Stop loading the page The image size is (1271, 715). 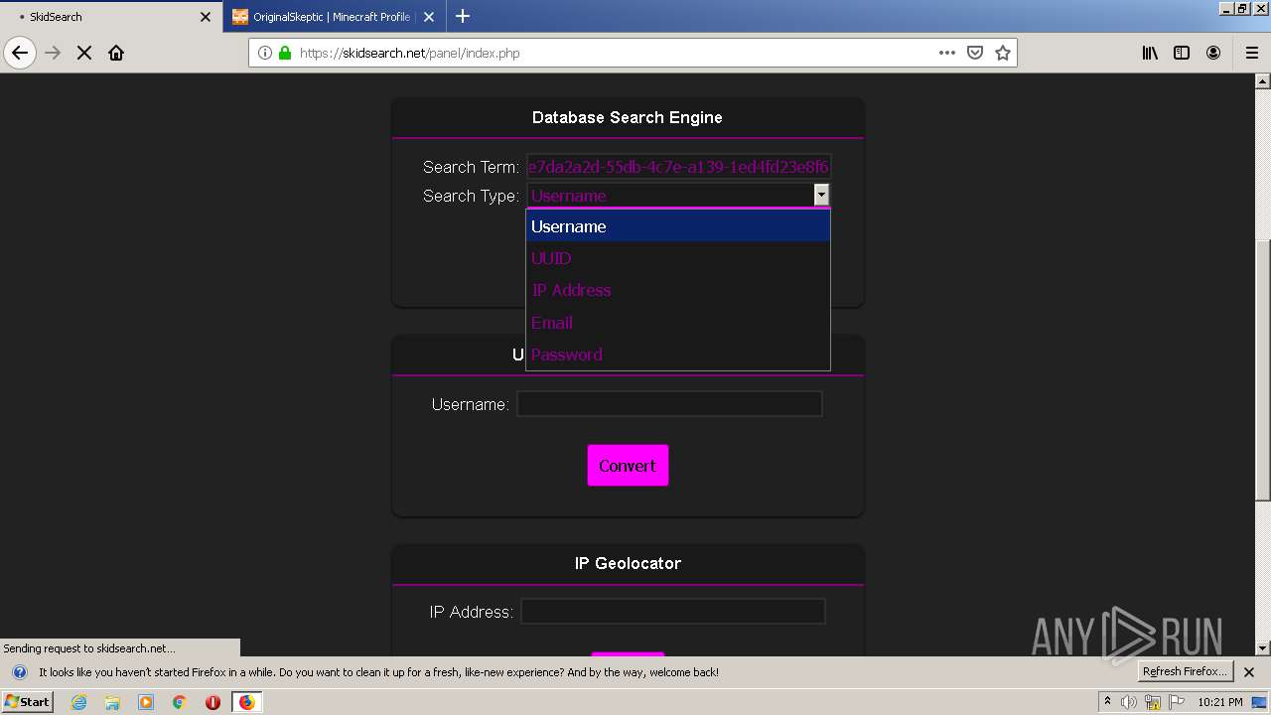click(x=84, y=53)
